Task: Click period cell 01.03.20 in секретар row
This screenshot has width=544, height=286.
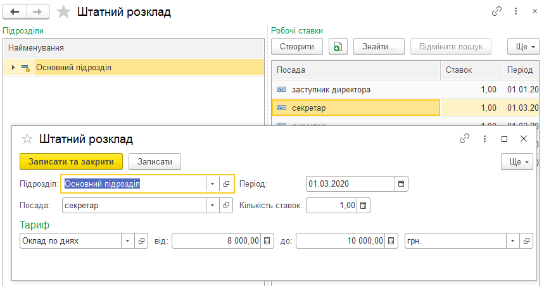Action: pos(523,108)
